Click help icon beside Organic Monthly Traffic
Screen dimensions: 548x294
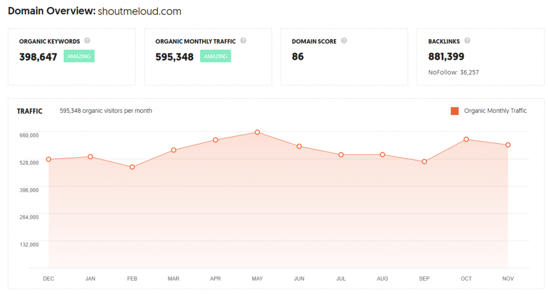(243, 41)
